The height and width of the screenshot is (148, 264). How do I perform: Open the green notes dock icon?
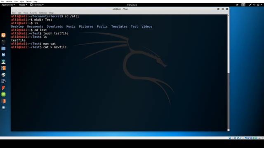[3, 95]
